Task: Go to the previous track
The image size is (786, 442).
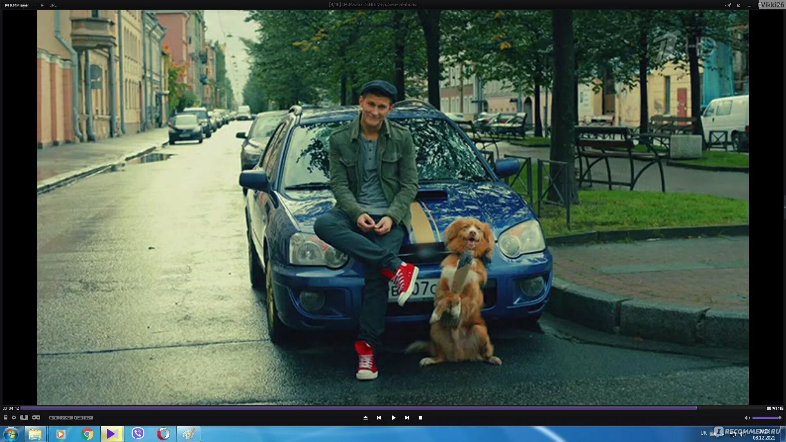Action: pos(379,418)
